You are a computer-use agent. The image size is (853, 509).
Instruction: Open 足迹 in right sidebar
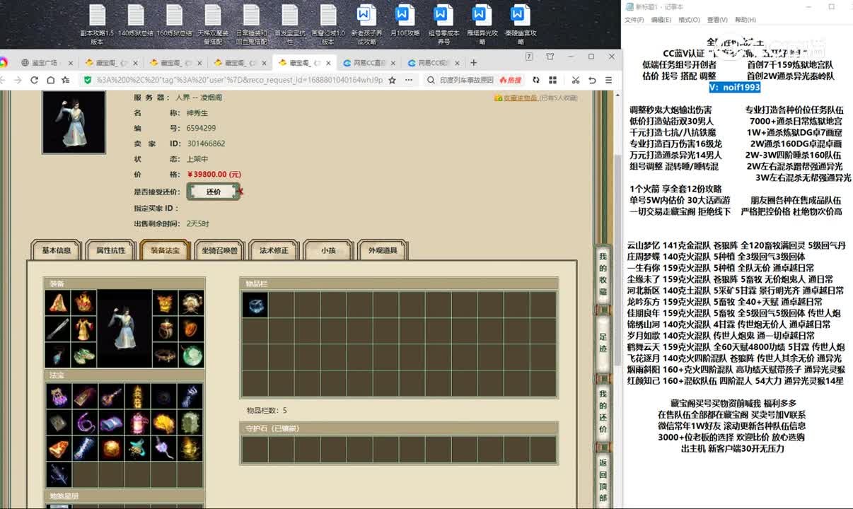click(603, 343)
